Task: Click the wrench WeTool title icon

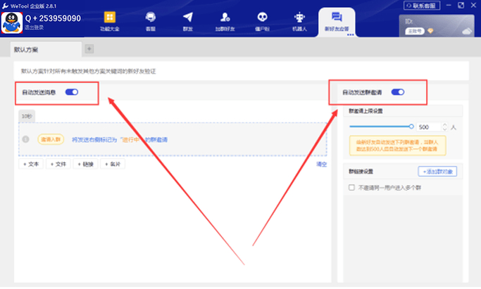Action: [x=5, y=6]
